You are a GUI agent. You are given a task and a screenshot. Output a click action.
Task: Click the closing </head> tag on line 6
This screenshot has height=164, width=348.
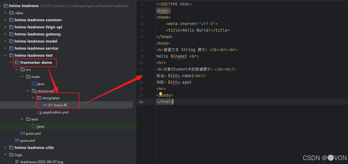click(x=164, y=37)
